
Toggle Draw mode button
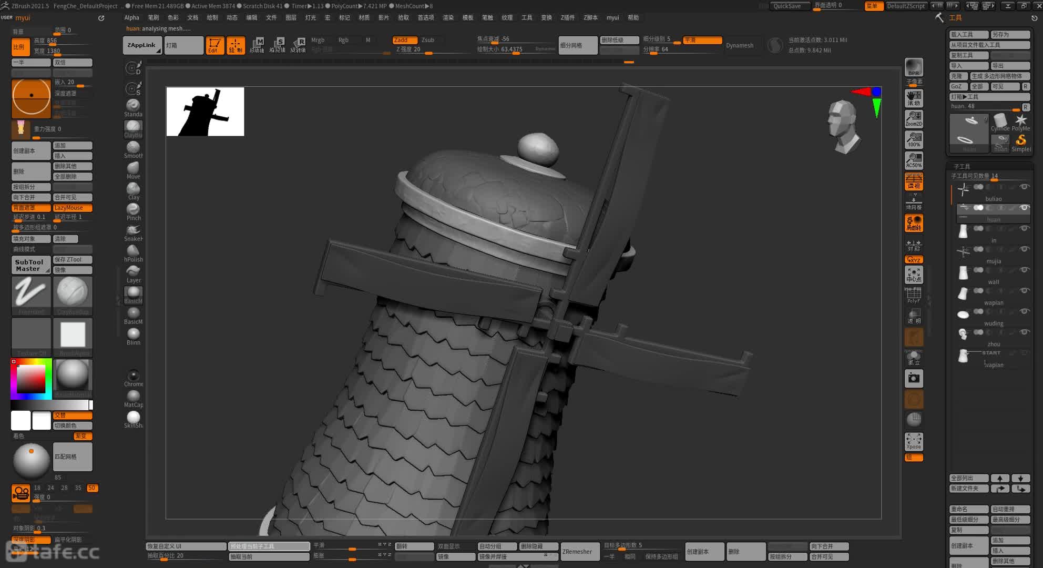(x=236, y=45)
